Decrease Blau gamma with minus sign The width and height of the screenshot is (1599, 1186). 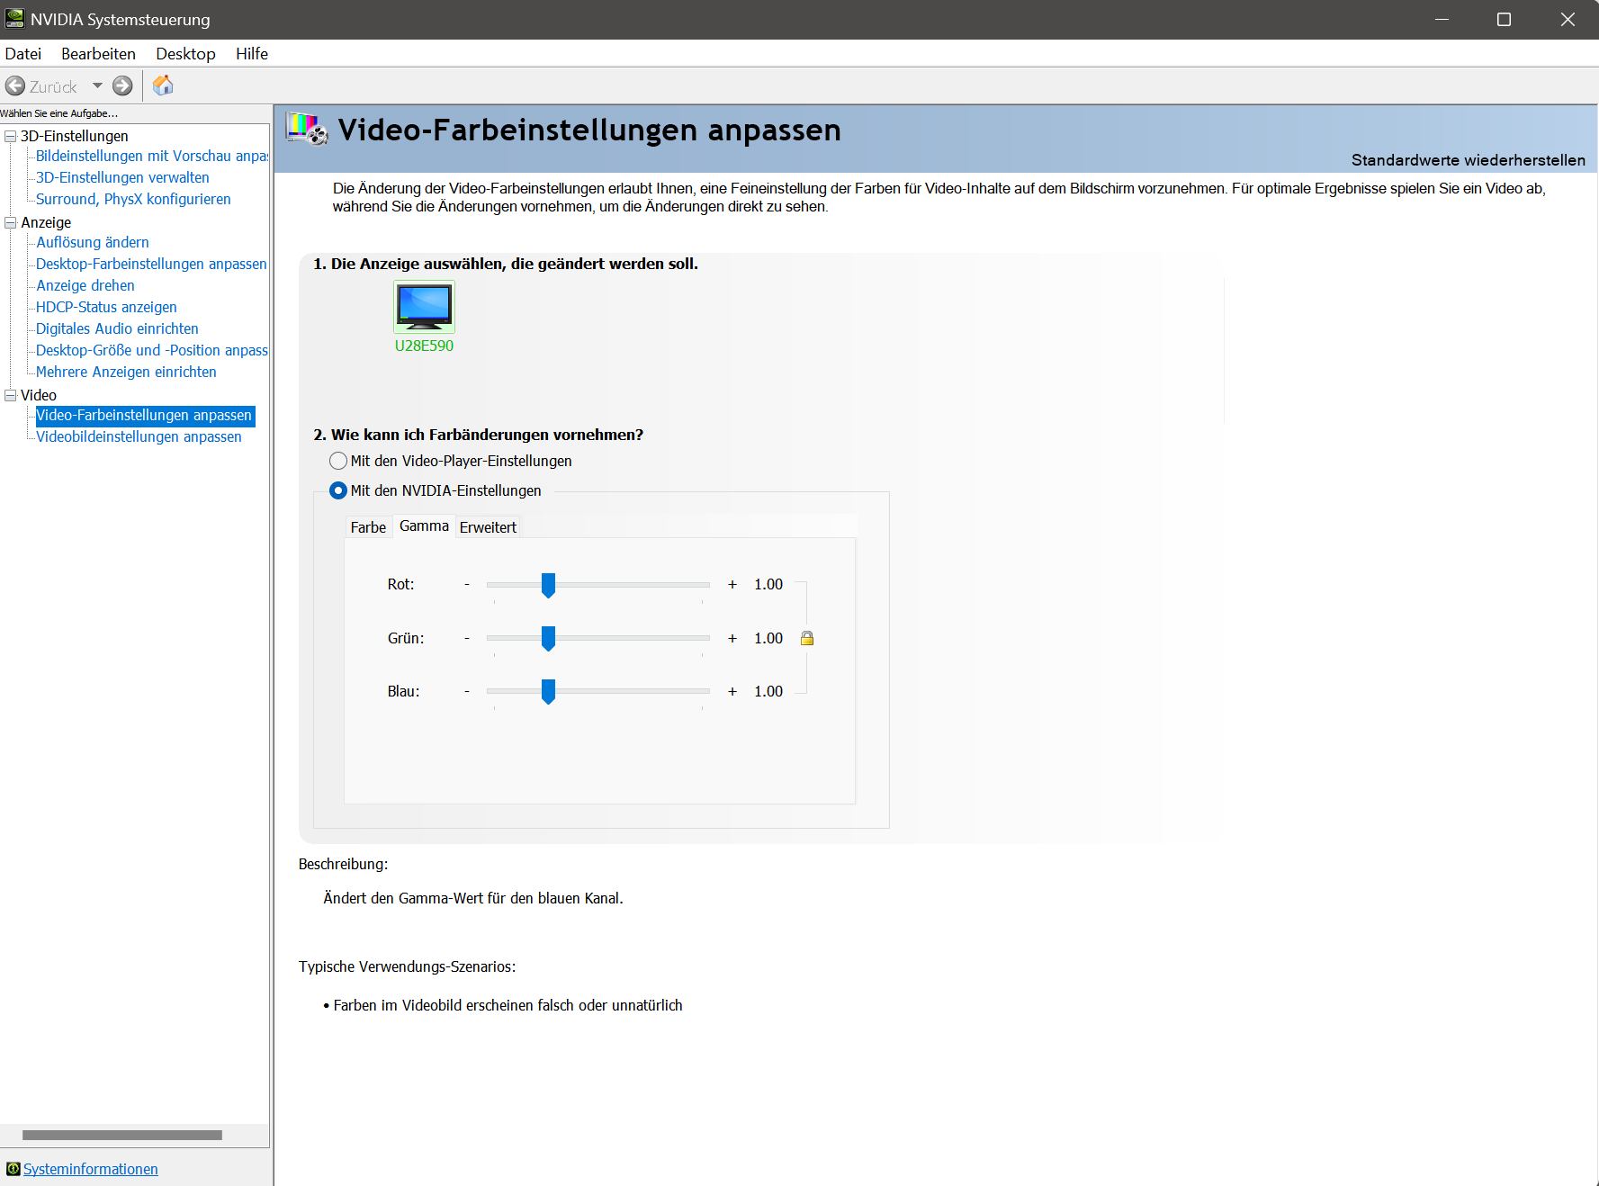[x=467, y=692]
